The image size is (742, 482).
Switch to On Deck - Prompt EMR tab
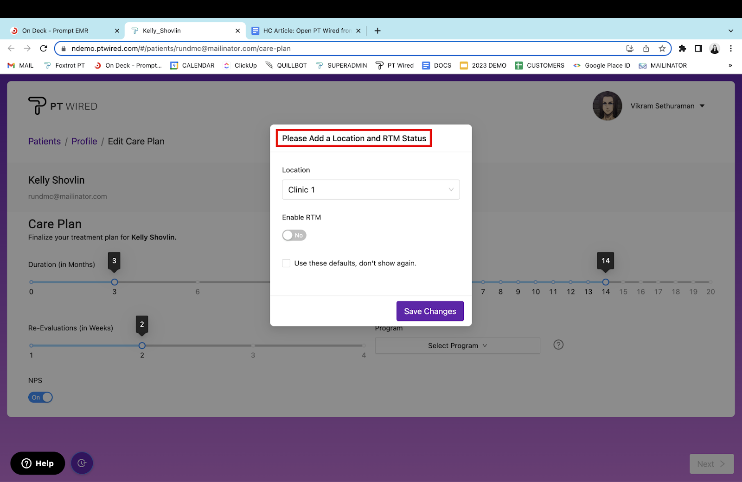(55, 31)
